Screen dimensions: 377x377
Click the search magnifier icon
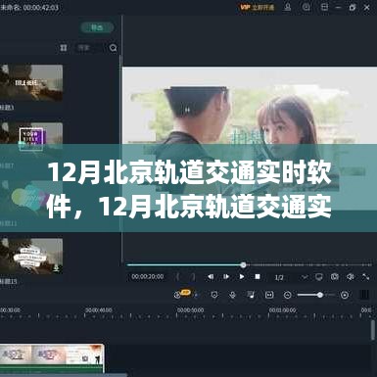point(113,48)
